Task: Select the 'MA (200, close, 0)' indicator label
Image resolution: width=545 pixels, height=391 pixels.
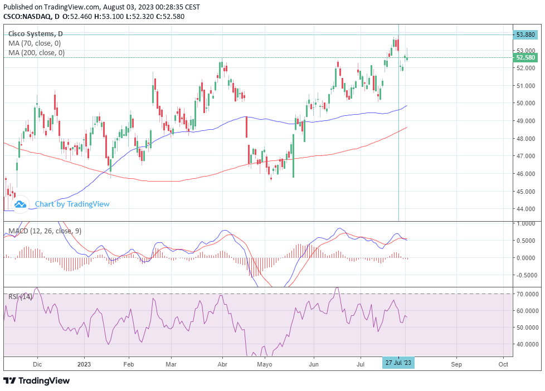Action: 36,53
